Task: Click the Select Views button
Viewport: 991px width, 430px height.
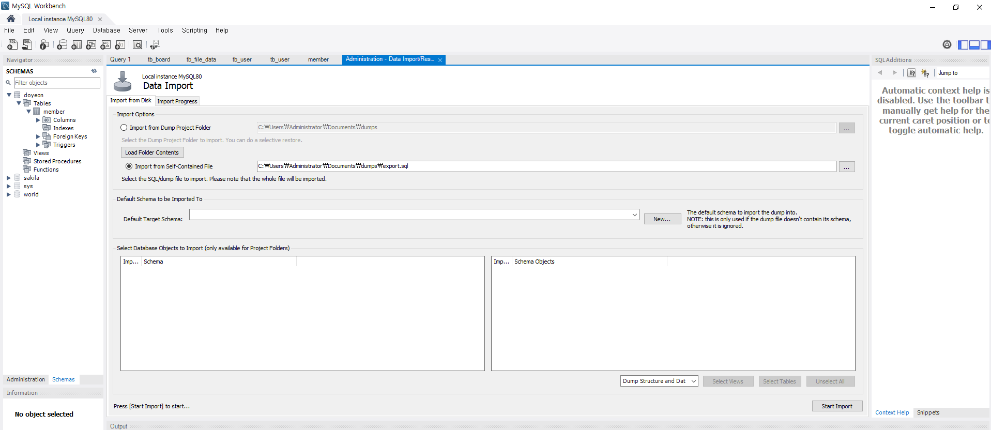Action: [x=728, y=381]
